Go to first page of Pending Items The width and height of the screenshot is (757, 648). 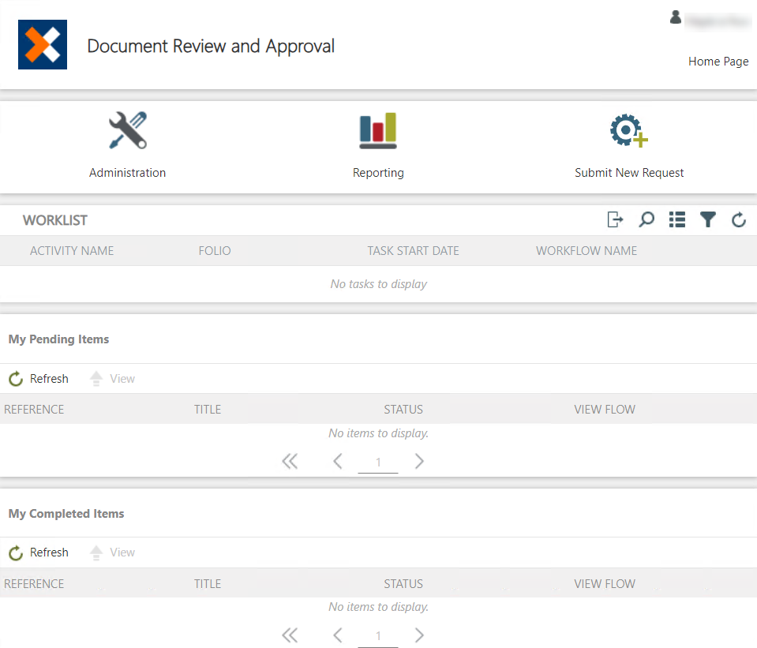point(290,462)
